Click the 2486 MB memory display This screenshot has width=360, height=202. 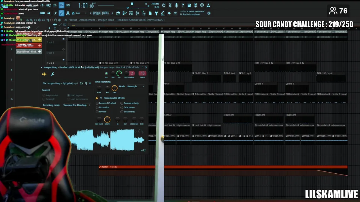[x=155, y=4]
